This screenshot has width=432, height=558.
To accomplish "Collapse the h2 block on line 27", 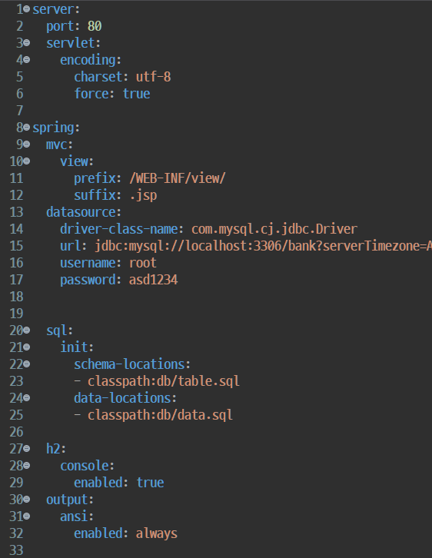I will (x=26, y=449).
